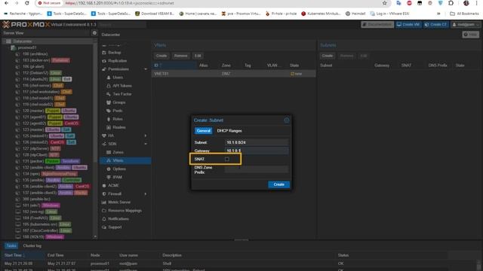Select VM 100 (archlinux) in the tree
The width and height of the screenshot is (483, 271).
tap(35, 53)
